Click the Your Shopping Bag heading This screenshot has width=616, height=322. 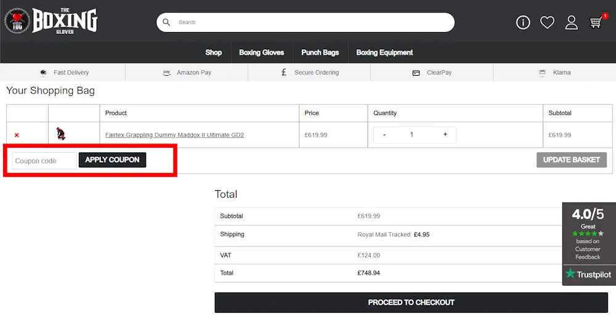coord(51,91)
